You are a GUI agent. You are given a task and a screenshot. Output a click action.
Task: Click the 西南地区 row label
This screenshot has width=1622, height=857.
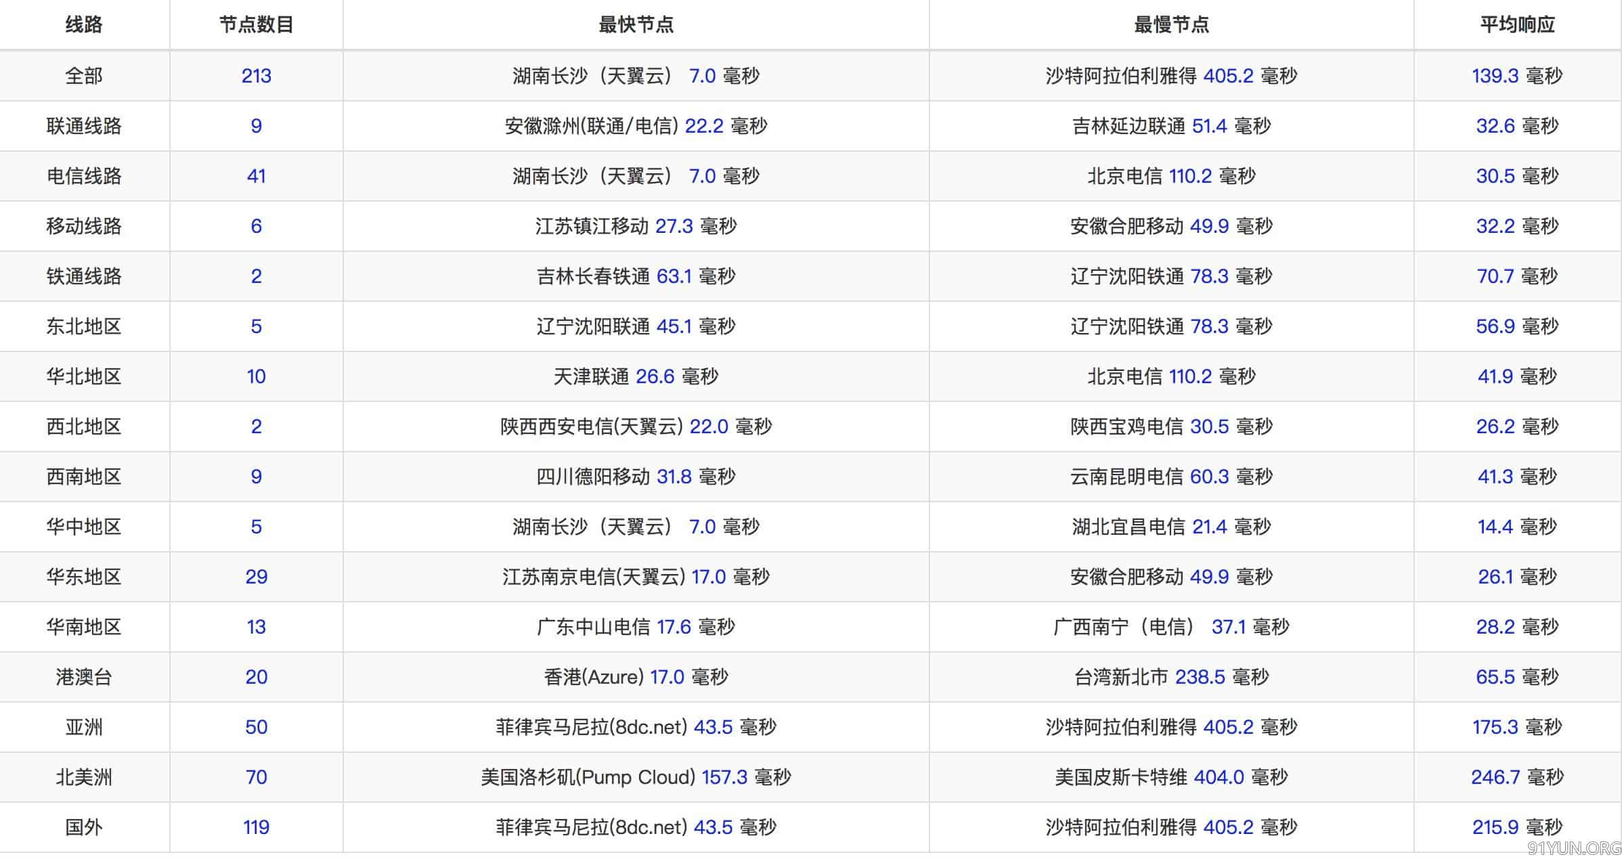(84, 476)
